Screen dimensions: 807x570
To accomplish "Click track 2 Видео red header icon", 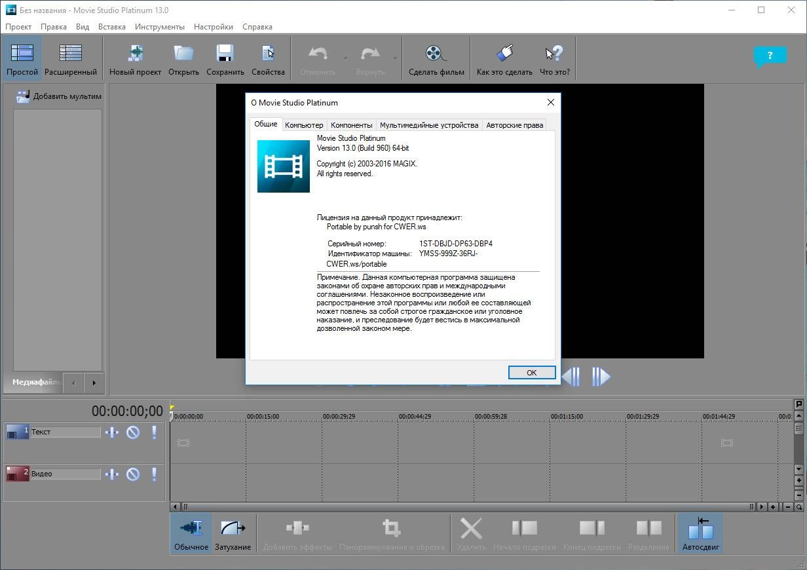I will click(17, 474).
